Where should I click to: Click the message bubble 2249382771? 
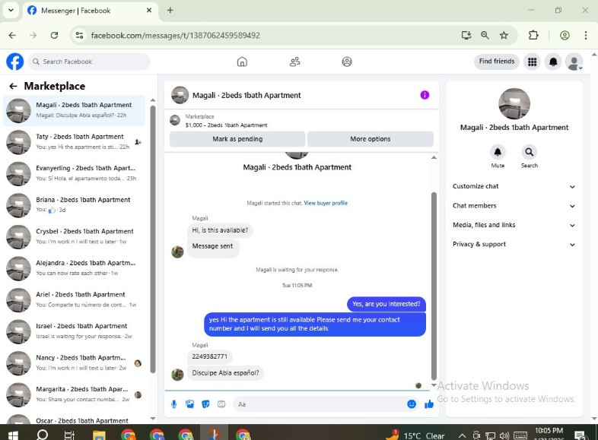tap(210, 356)
